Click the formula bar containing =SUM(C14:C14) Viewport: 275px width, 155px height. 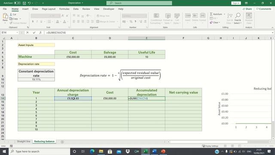click(158, 33)
